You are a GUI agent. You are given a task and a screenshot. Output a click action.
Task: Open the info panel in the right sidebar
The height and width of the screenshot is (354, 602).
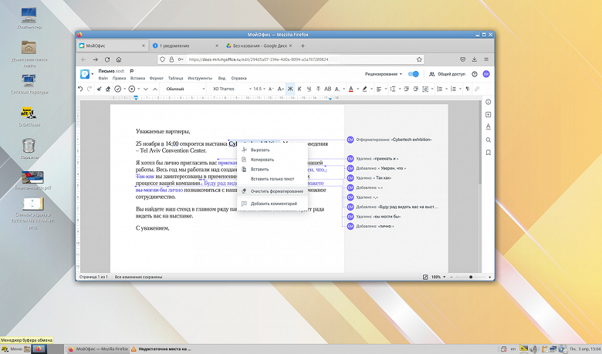(x=488, y=102)
